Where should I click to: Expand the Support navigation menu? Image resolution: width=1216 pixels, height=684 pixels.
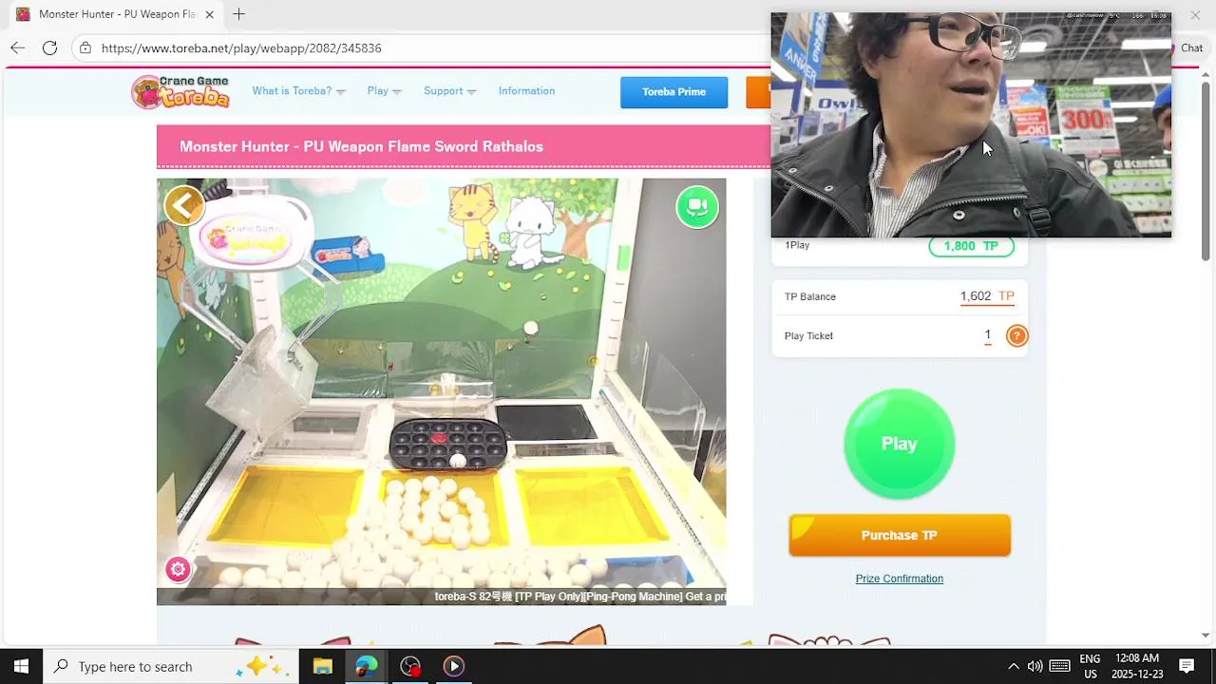[x=449, y=91]
